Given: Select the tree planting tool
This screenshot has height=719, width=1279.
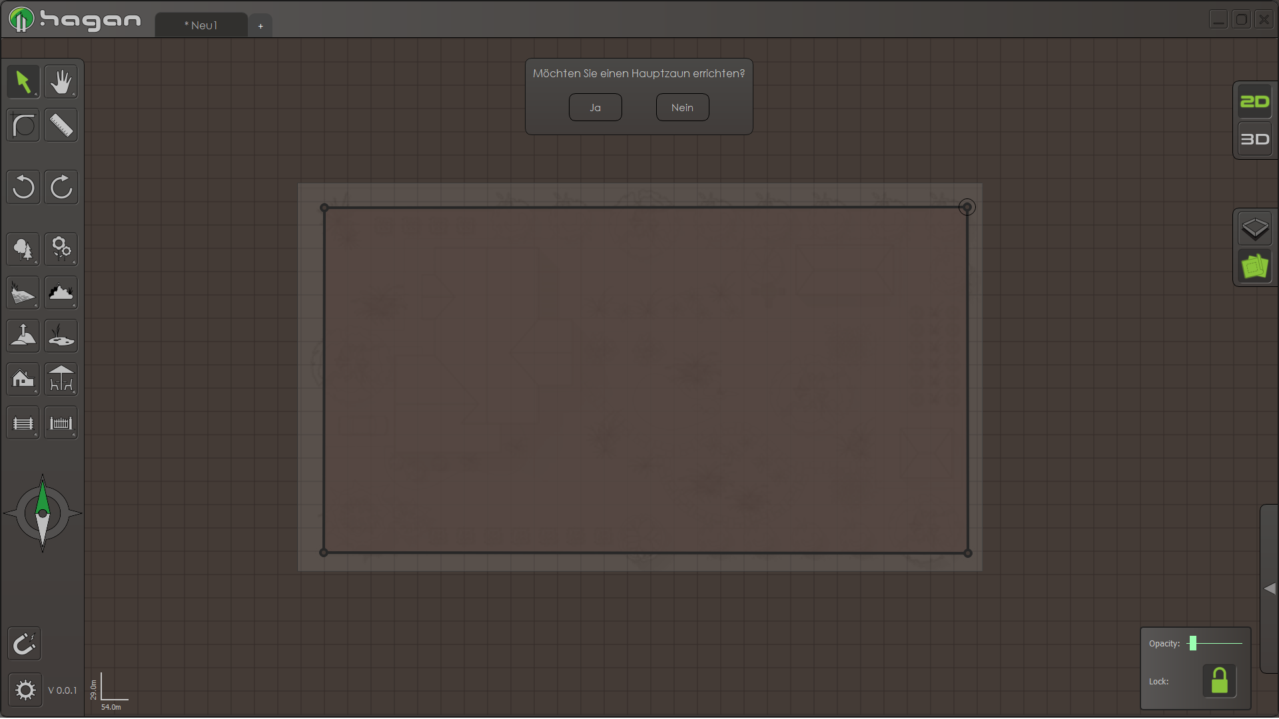Looking at the screenshot, I should click(23, 249).
